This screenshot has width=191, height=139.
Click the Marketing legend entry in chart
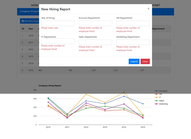(161, 104)
